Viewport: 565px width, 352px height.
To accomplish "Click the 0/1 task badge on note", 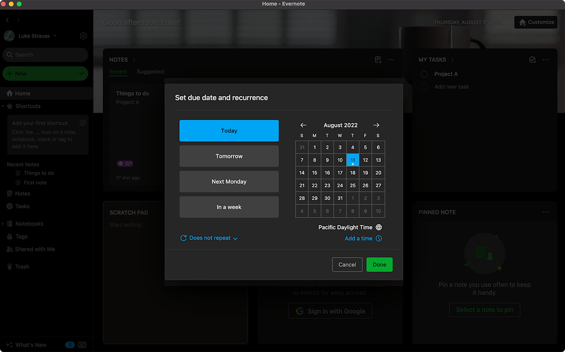I will (x=125, y=163).
